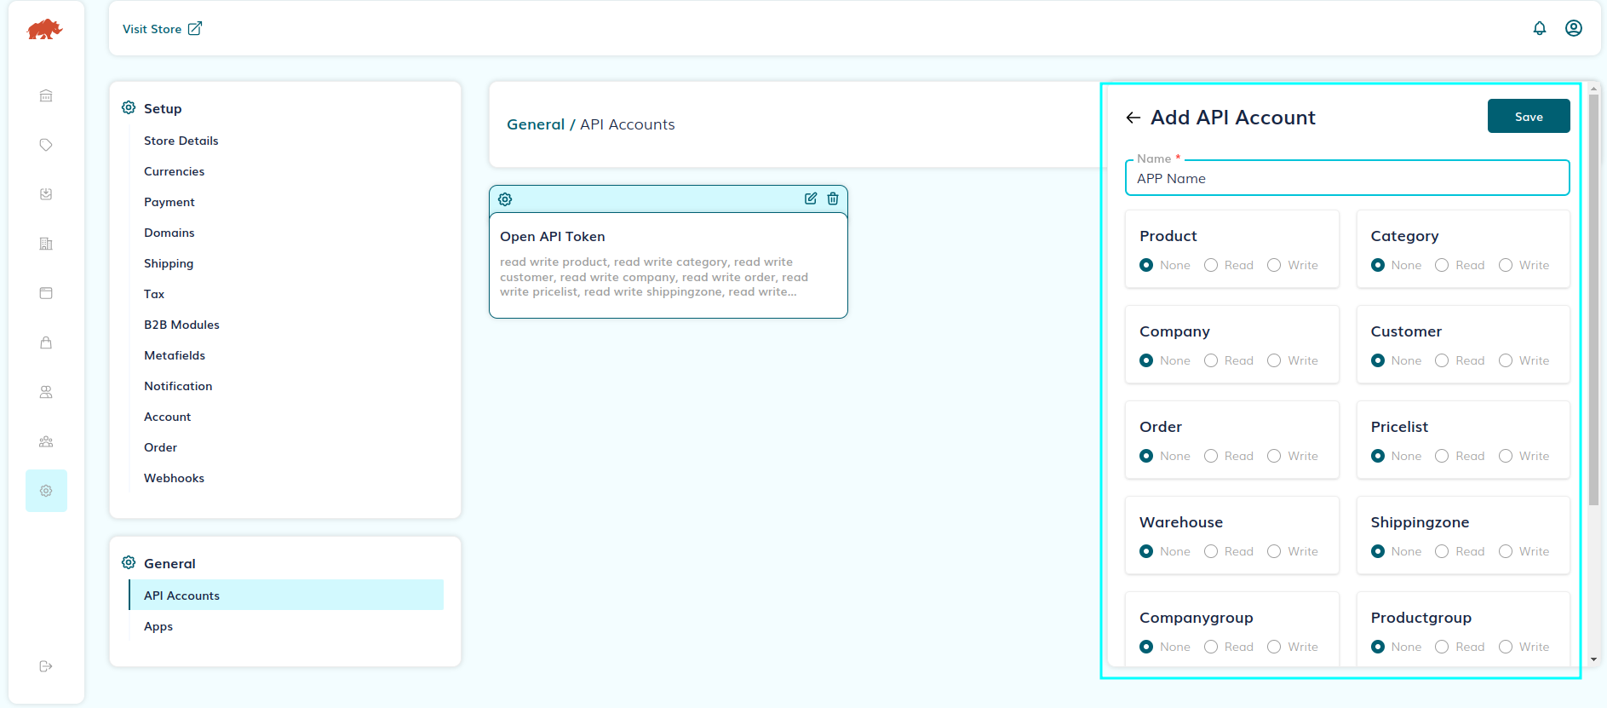Open Metafields settings

[175, 355]
